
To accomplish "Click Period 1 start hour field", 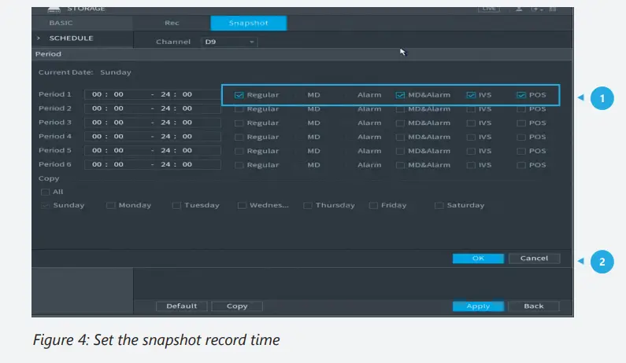I will (97, 94).
